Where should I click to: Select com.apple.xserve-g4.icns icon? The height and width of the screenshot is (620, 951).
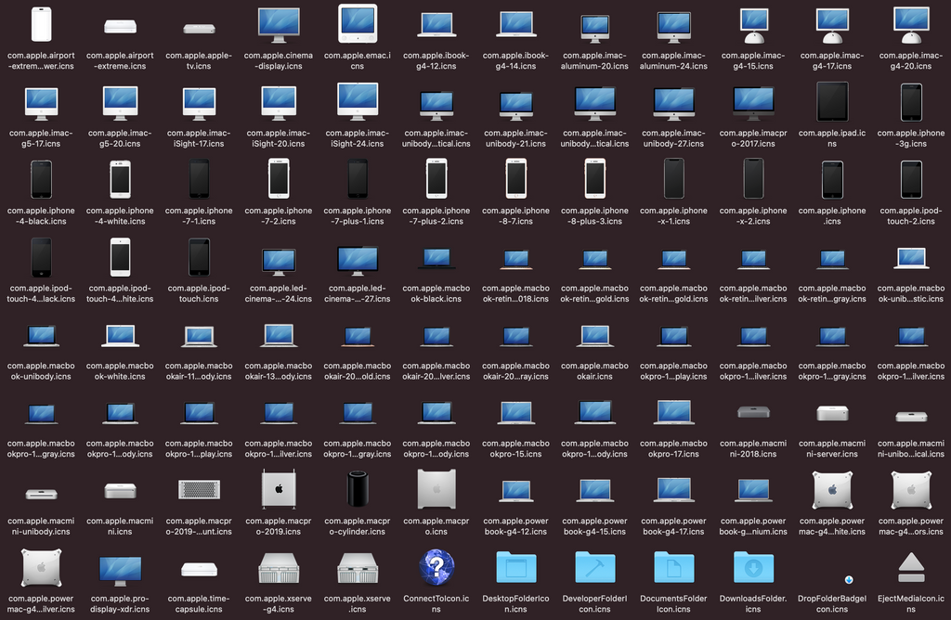(x=279, y=568)
